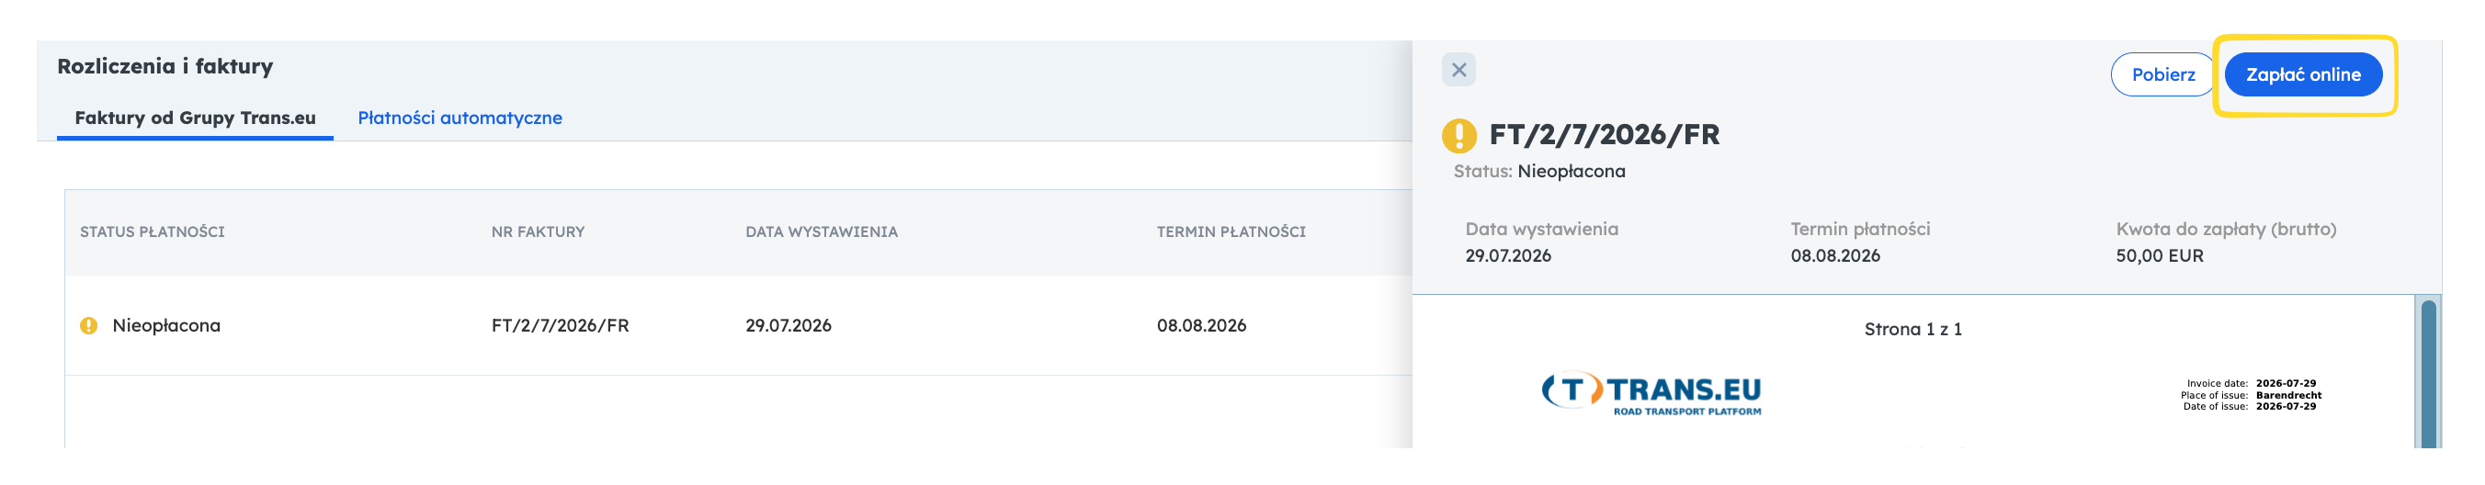2485x485 pixels.
Task: Select Faktury od Grupy Trans.eu tab
Action: click(x=195, y=118)
